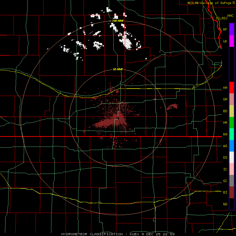This screenshot has width=236, height=236.
Task: Click the isolated brown echo east of radar
Action: coord(172,106)
